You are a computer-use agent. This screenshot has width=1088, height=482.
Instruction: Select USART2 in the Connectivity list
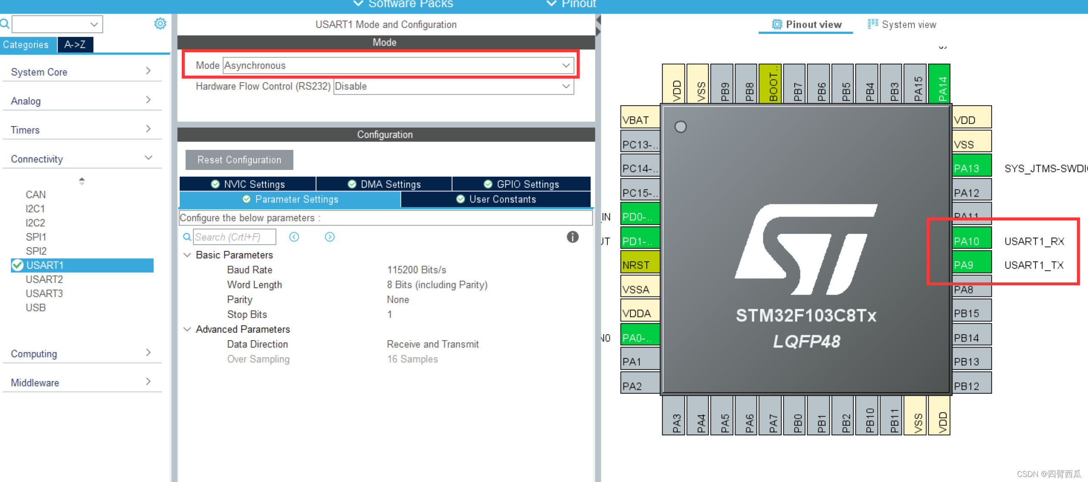point(45,279)
